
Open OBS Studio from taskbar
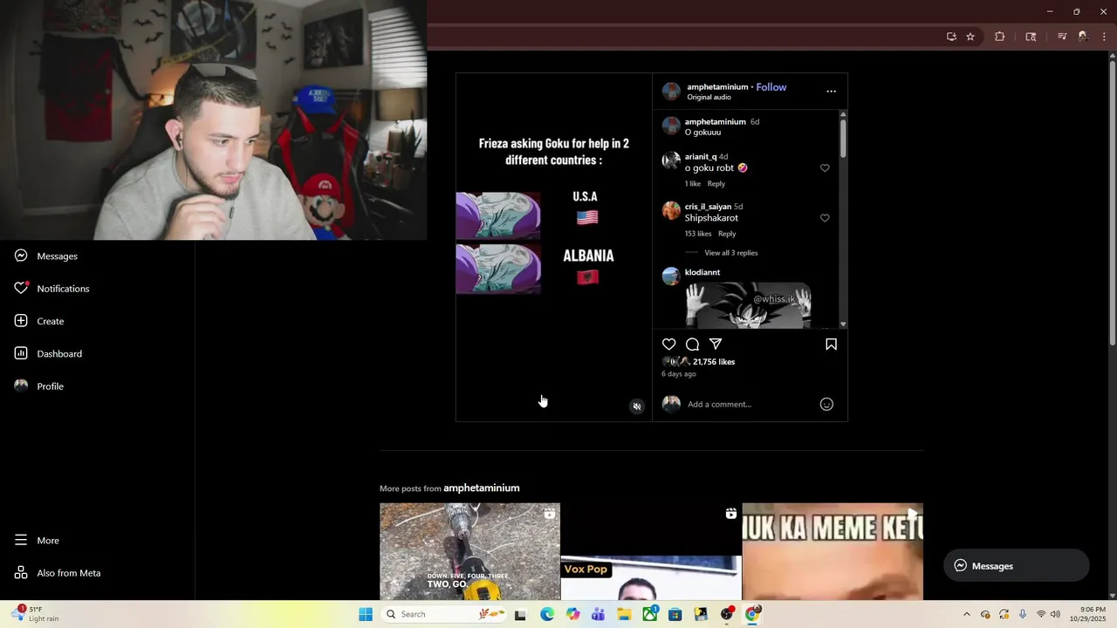click(x=727, y=615)
